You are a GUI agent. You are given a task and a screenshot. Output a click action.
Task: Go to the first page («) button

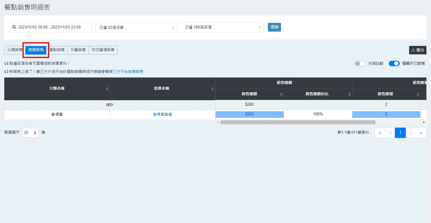pyautogui.click(x=380, y=133)
